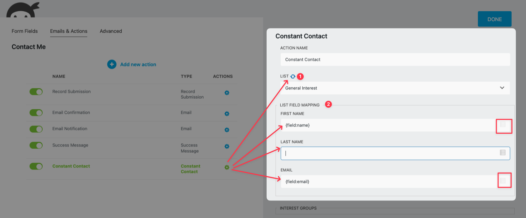Open Email Notification action settings gear

(x=227, y=130)
